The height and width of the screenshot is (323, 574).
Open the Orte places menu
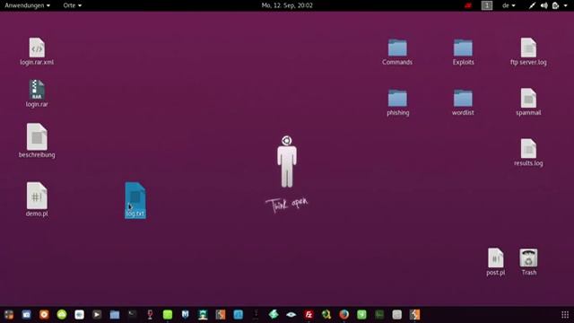pyautogui.click(x=72, y=5)
